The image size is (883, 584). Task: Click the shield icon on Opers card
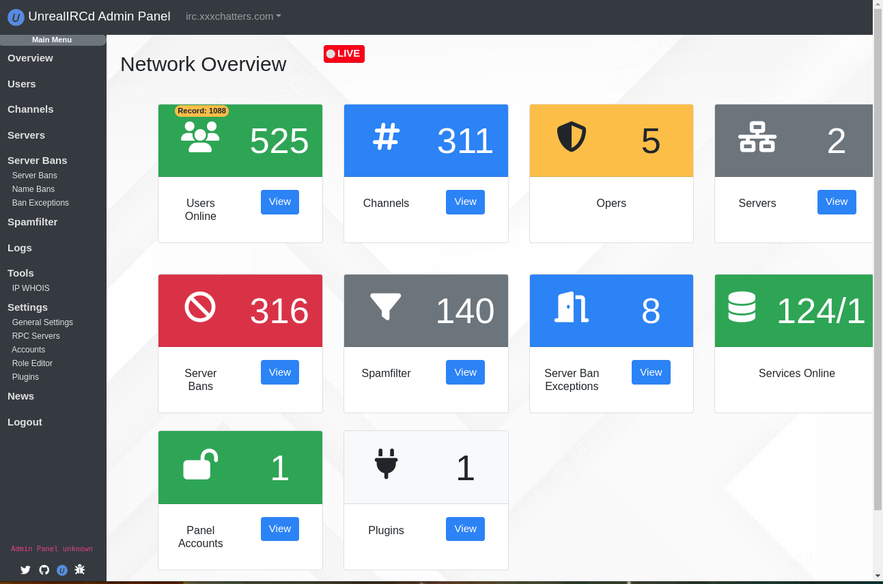572,137
